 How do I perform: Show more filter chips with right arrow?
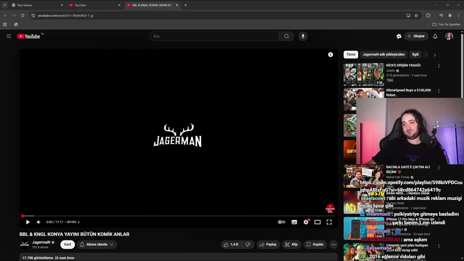click(x=435, y=55)
